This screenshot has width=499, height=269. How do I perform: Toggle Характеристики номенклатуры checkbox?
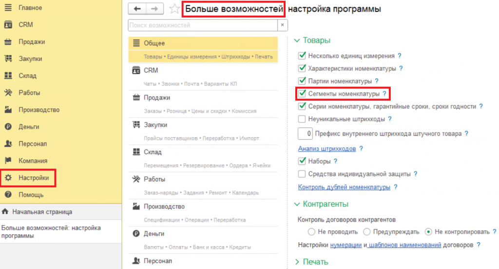tap(302, 68)
